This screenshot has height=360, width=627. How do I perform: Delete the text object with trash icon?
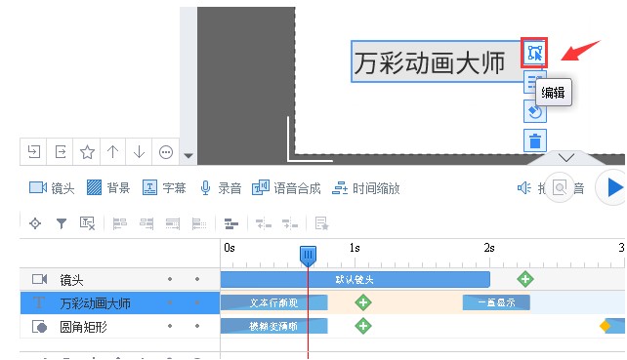(x=535, y=140)
